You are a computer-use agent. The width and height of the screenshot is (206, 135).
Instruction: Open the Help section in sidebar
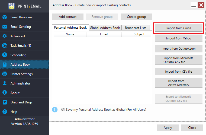coord(14,112)
